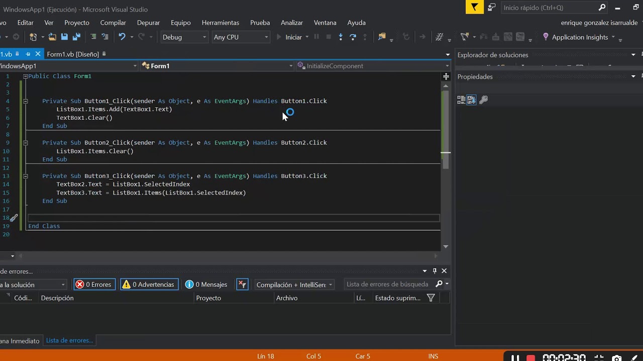Open the Find in Files toolbar icon
The width and height of the screenshot is (643, 361).
click(382, 37)
